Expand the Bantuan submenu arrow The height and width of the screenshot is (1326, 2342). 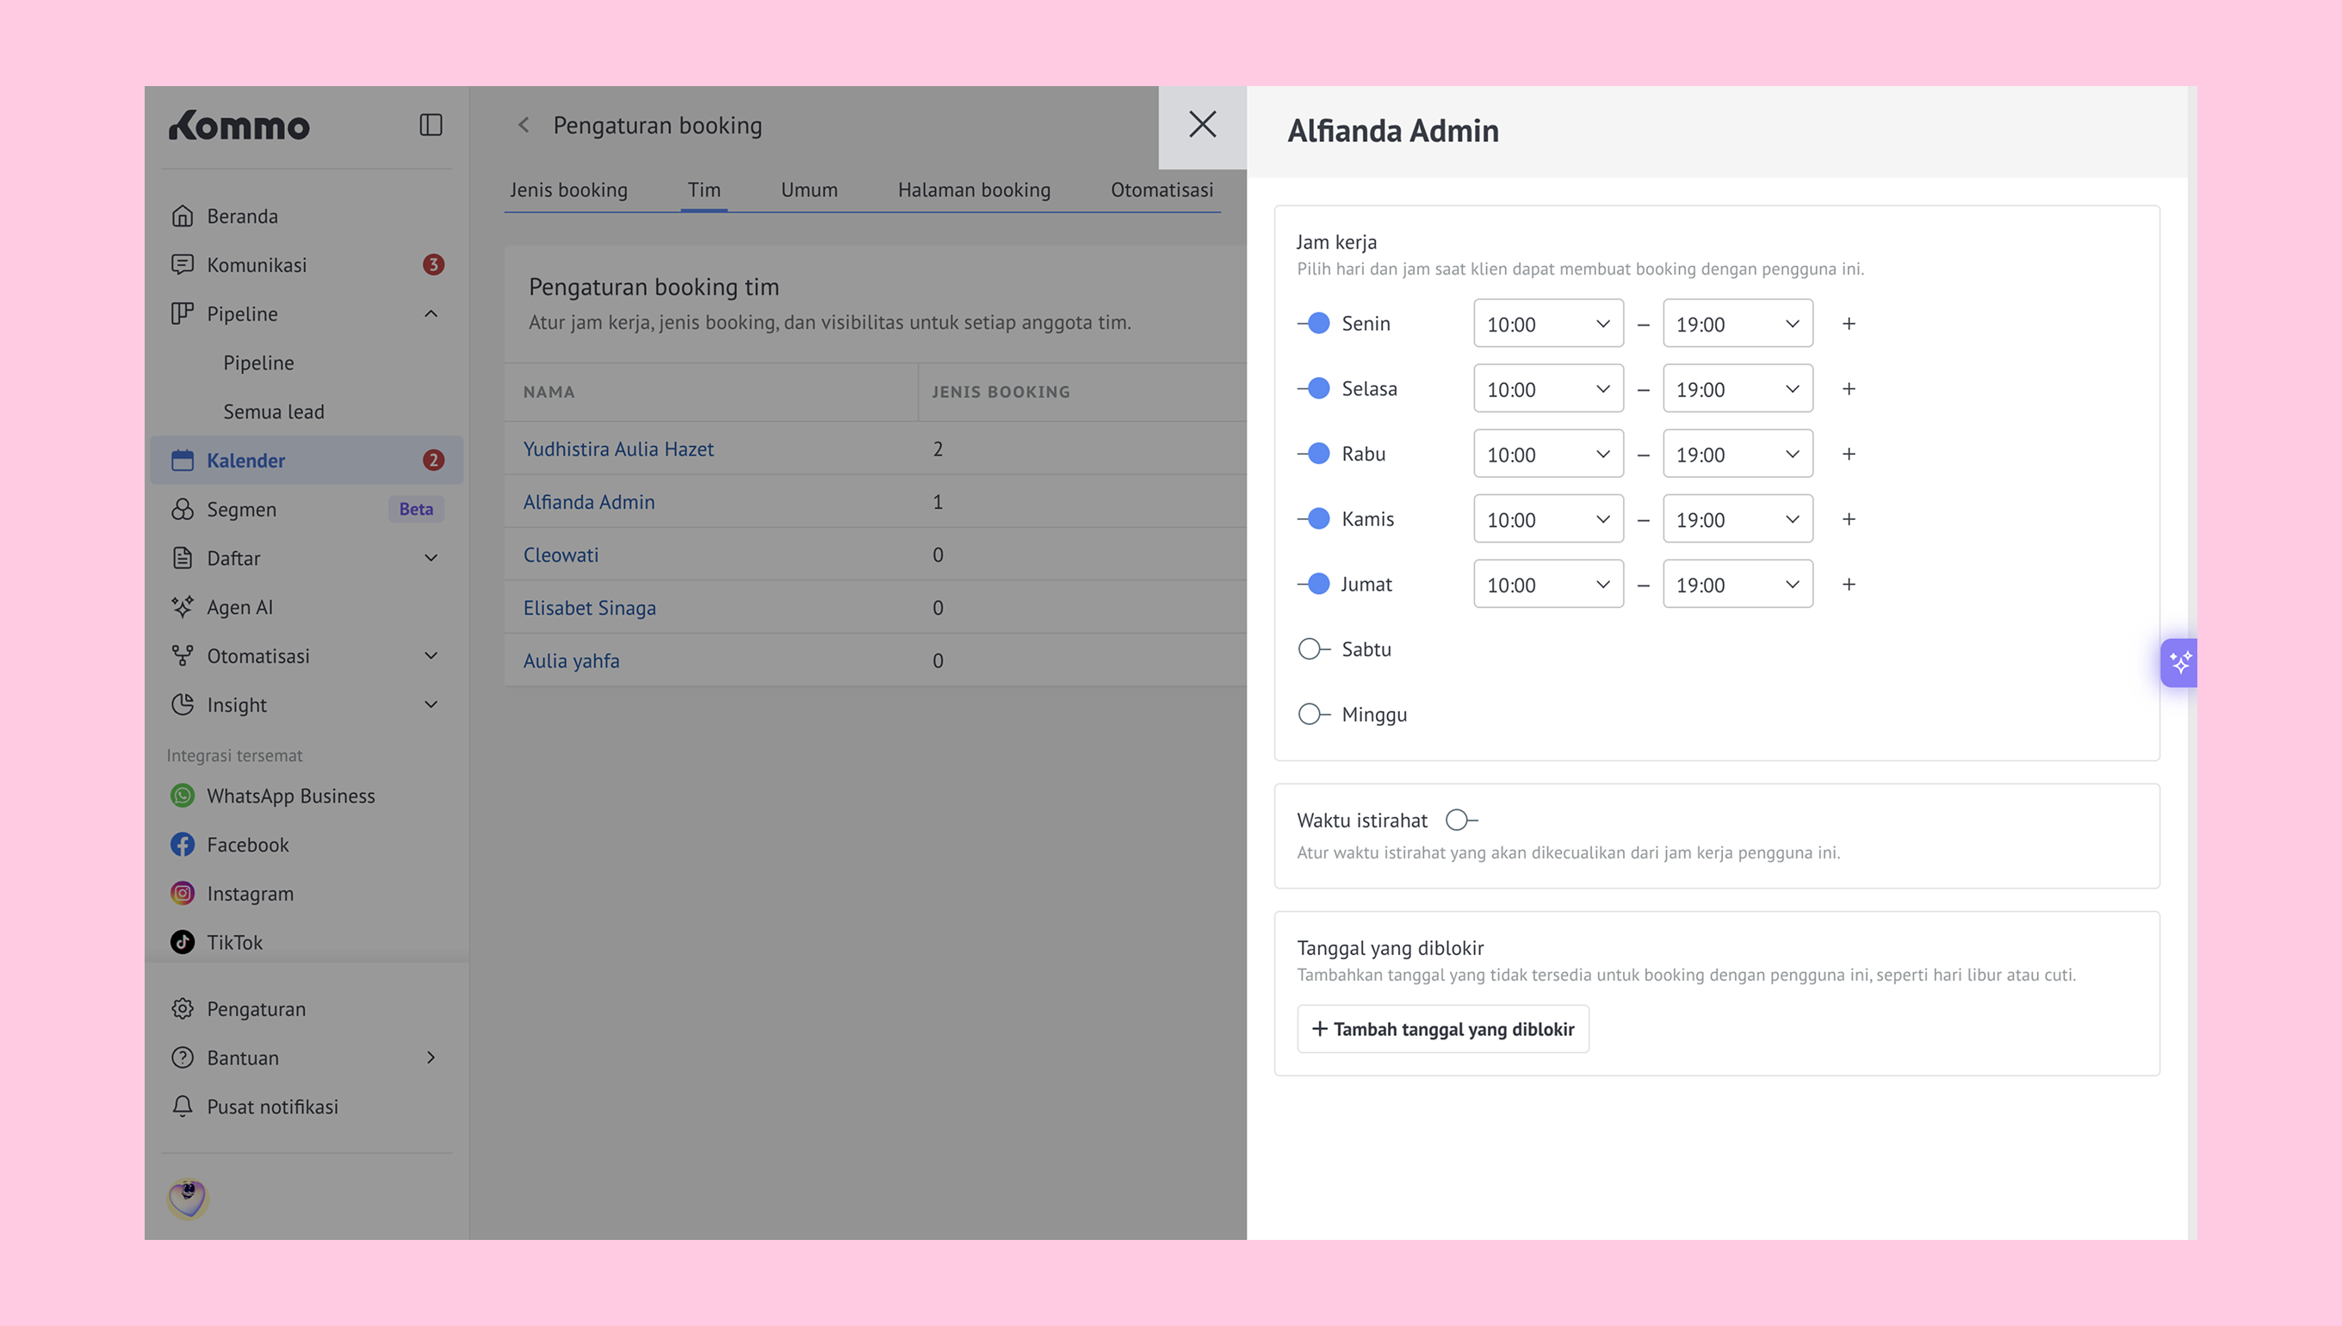[x=431, y=1057]
